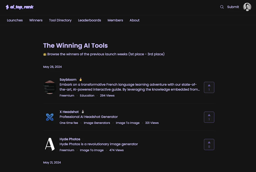Click the Submit button

tap(233, 7)
